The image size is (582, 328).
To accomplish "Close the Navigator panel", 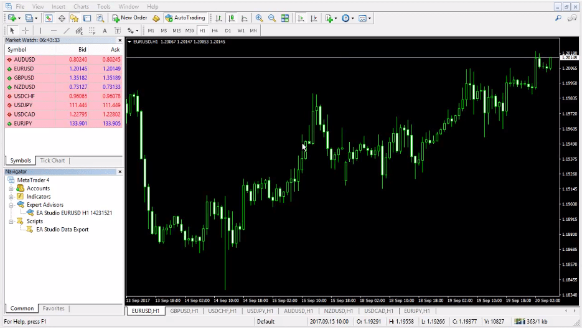I will [x=120, y=172].
